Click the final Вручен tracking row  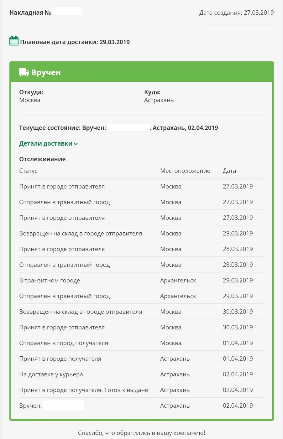[x=142, y=405]
